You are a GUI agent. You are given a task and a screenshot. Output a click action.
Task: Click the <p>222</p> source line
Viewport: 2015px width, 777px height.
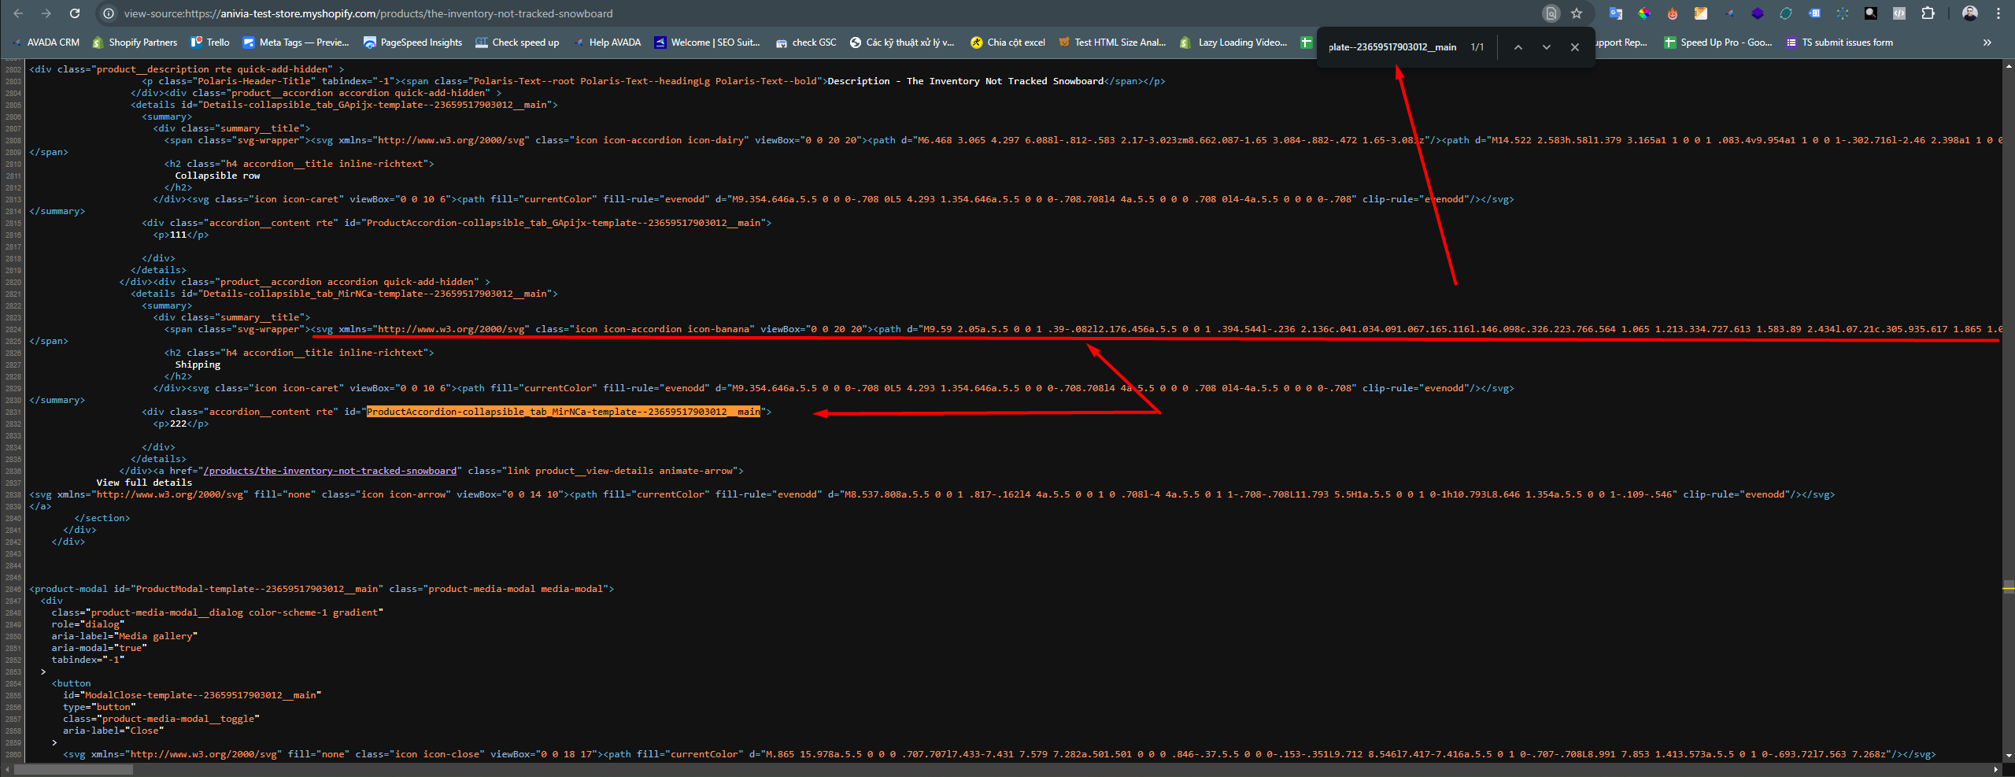click(181, 424)
